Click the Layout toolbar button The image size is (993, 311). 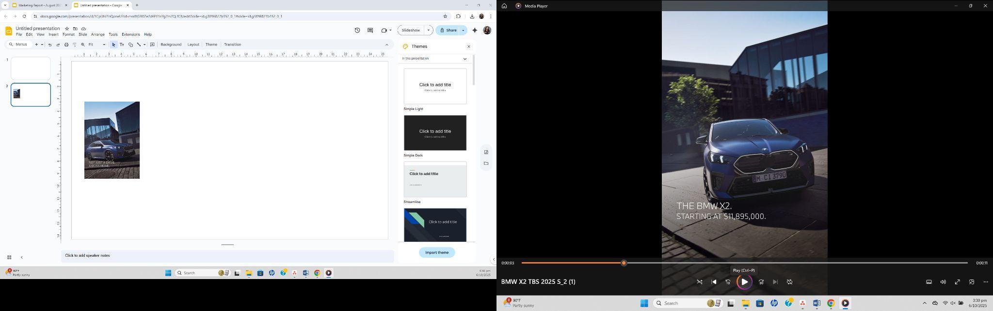[x=193, y=45]
